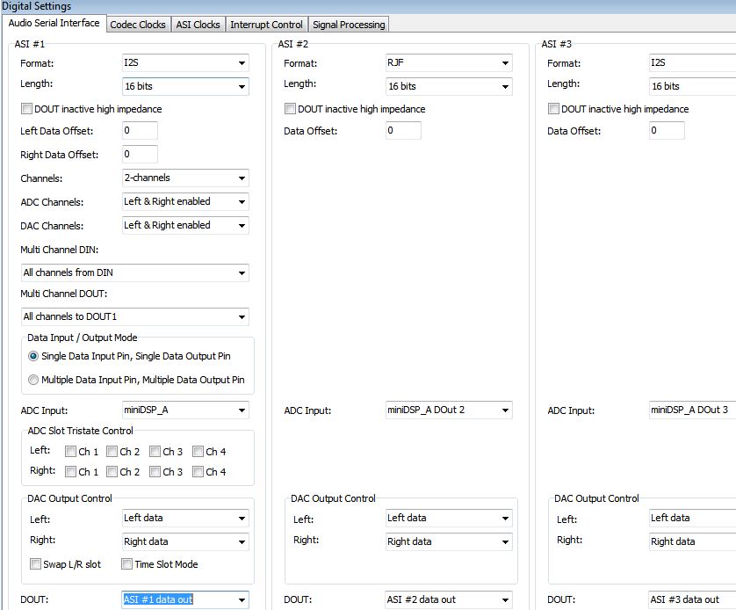Open ASI #2 ADC Input dropdown
Viewport: 736px width, 610px height.
coord(449,410)
